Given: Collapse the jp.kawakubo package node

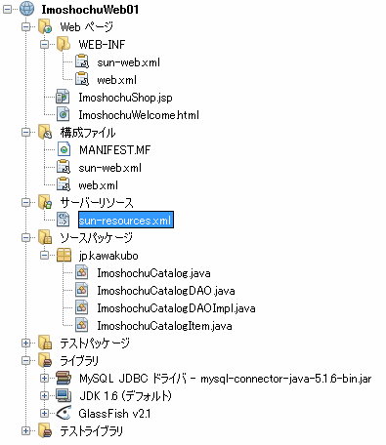Looking at the screenshot, I should click(x=45, y=255).
